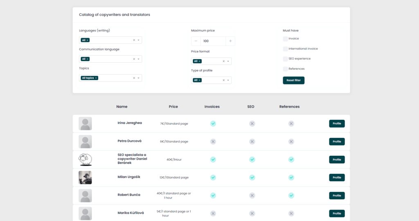Click the plus button for Maximum price
Image resolution: width=419 pixels, height=221 pixels.
point(230,41)
